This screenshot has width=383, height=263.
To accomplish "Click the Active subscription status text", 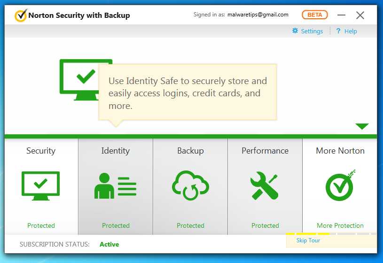I will (109, 244).
